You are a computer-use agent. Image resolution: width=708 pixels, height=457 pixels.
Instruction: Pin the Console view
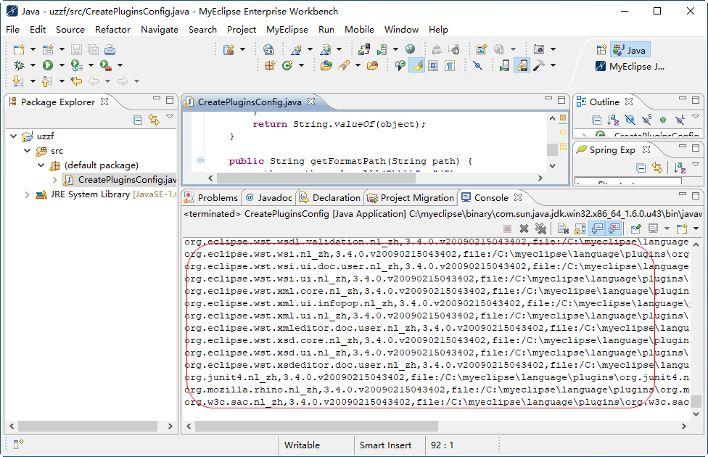pos(636,228)
